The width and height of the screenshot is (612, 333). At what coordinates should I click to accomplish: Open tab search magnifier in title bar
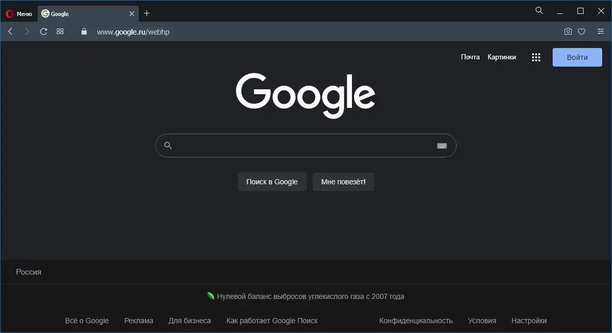point(539,10)
